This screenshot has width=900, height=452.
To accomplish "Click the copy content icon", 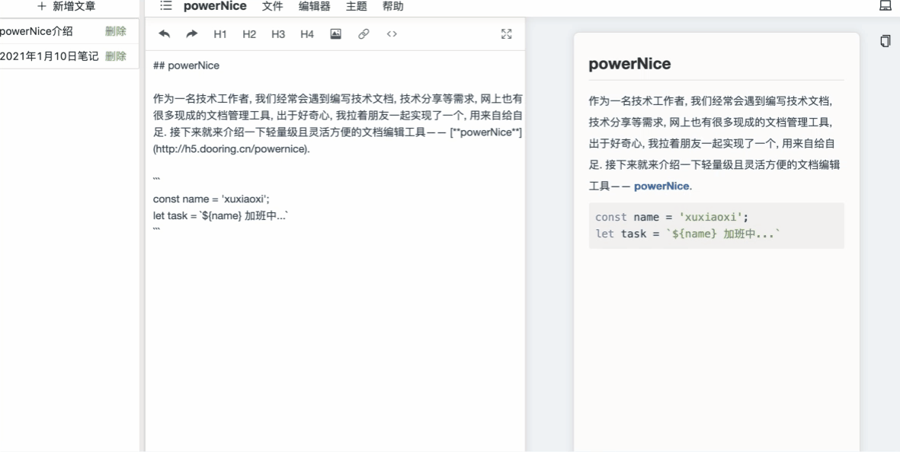I will point(885,41).
